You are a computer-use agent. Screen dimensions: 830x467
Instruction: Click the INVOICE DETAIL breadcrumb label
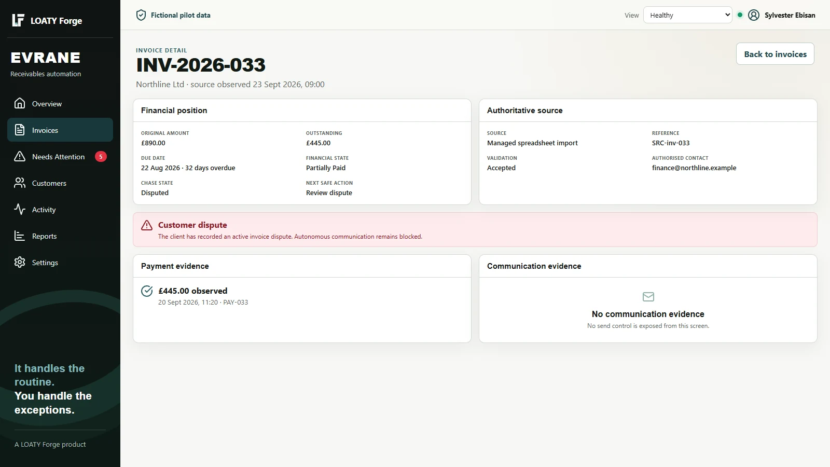(x=161, y=50)
